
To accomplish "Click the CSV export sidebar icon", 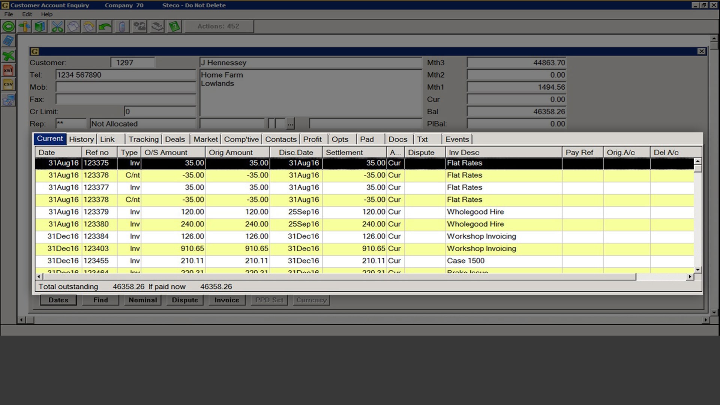I will point(8,84).
